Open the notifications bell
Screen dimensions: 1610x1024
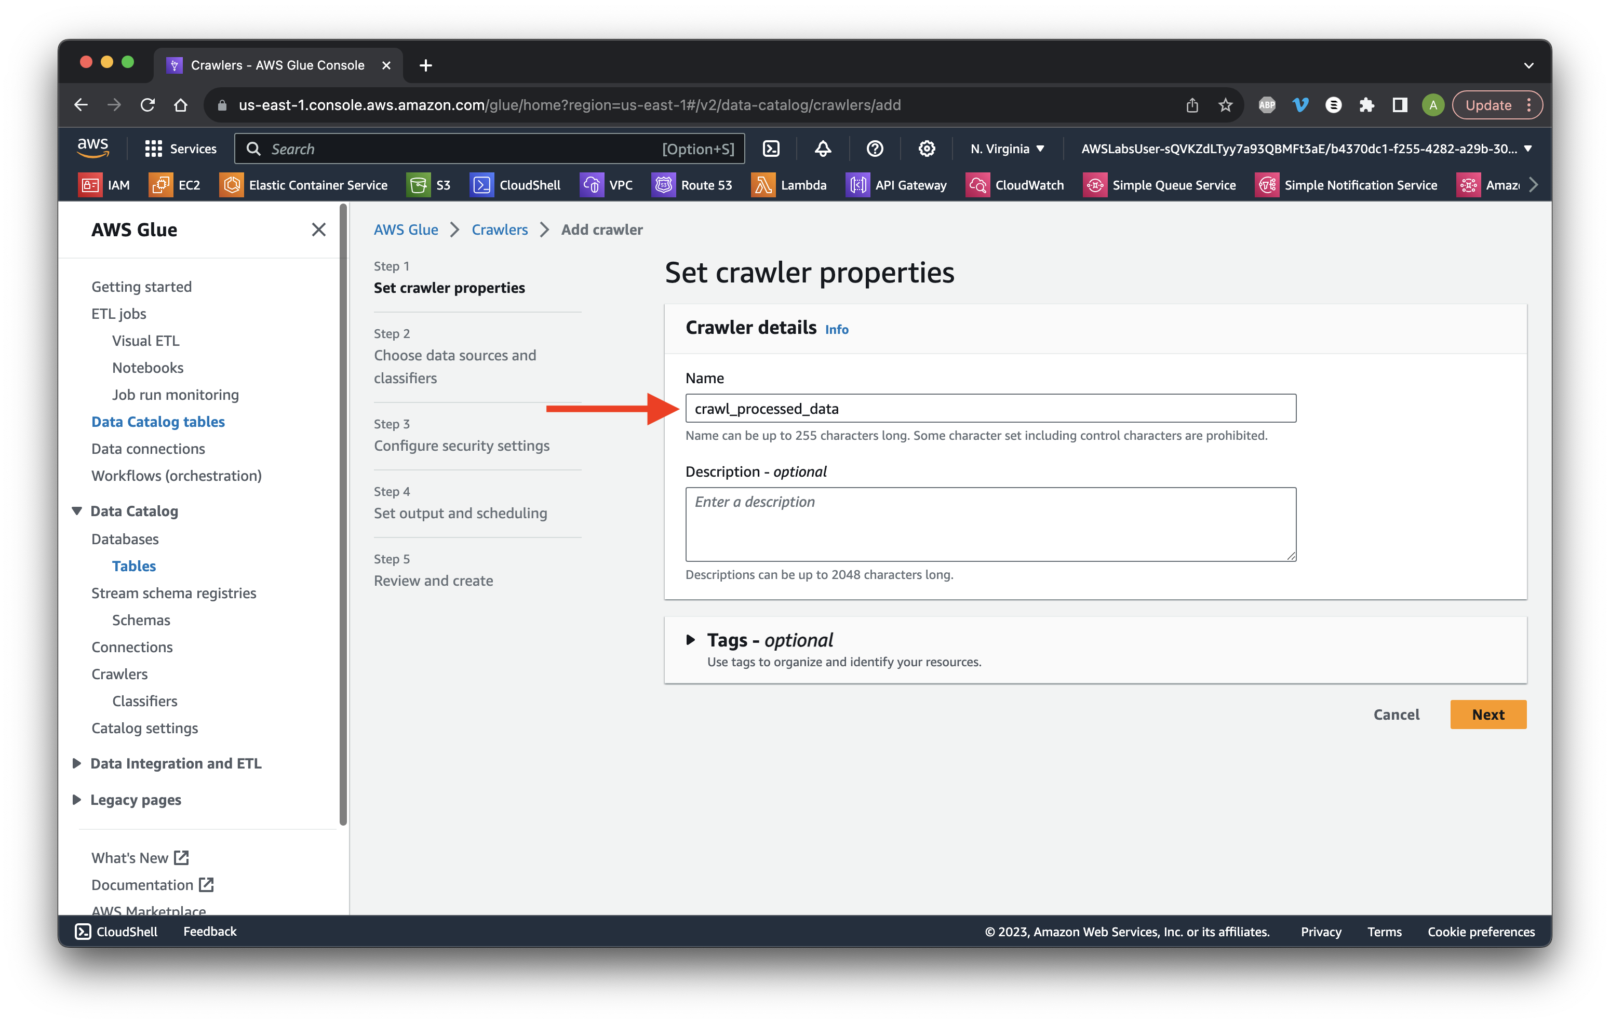pyautogui.click(x=823, y=149)
